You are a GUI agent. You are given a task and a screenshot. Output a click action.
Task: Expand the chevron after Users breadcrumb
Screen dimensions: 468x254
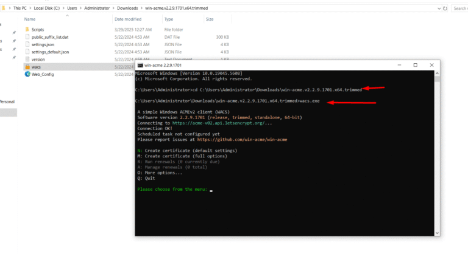(80, 8)
